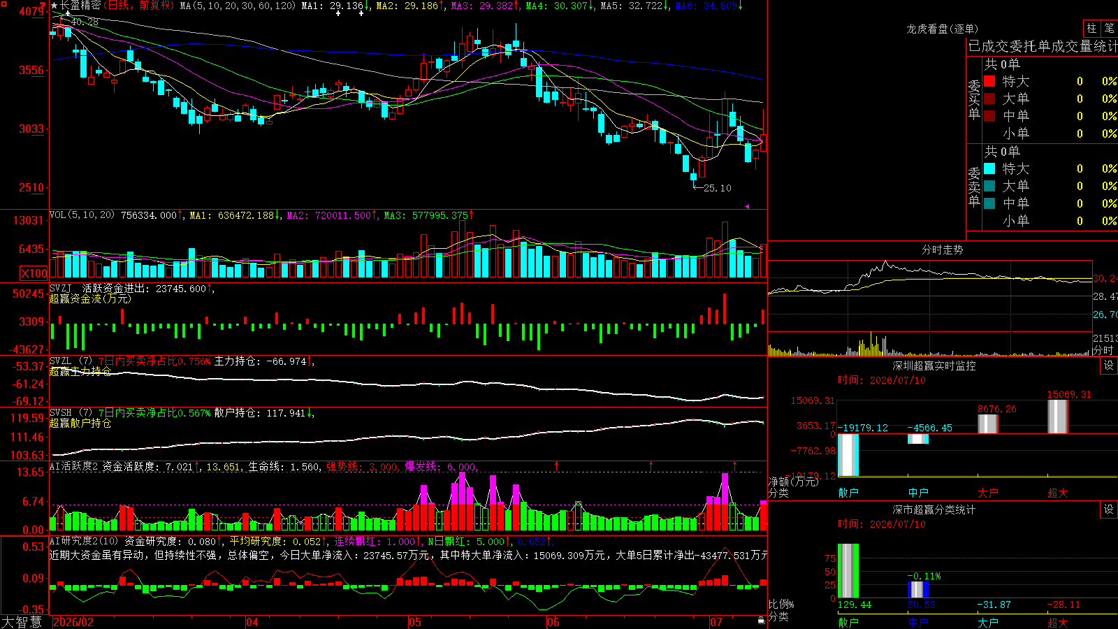
Task: Click the SVSH (7) indicator name
Action: click(x=71, y=412)
